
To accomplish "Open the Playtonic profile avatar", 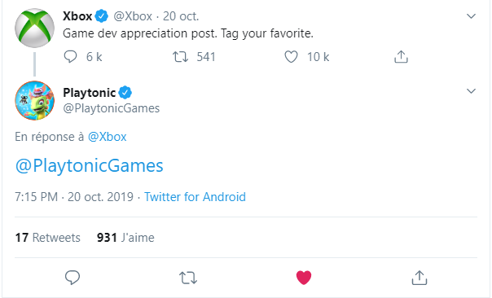I will click(34, 100).
